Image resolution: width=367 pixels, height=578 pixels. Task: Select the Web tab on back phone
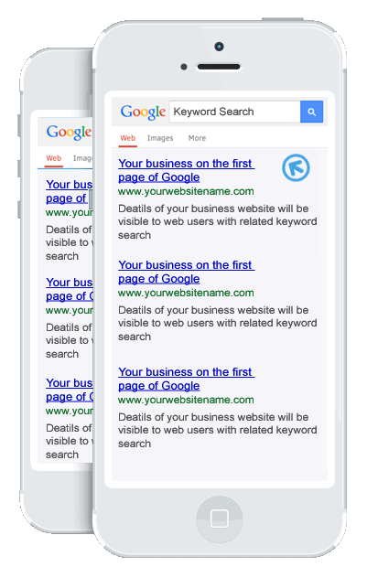[53, 158]
